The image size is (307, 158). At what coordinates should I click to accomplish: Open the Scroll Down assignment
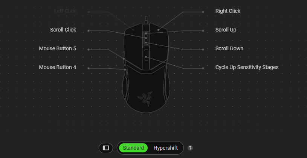(x=229, y=48)
